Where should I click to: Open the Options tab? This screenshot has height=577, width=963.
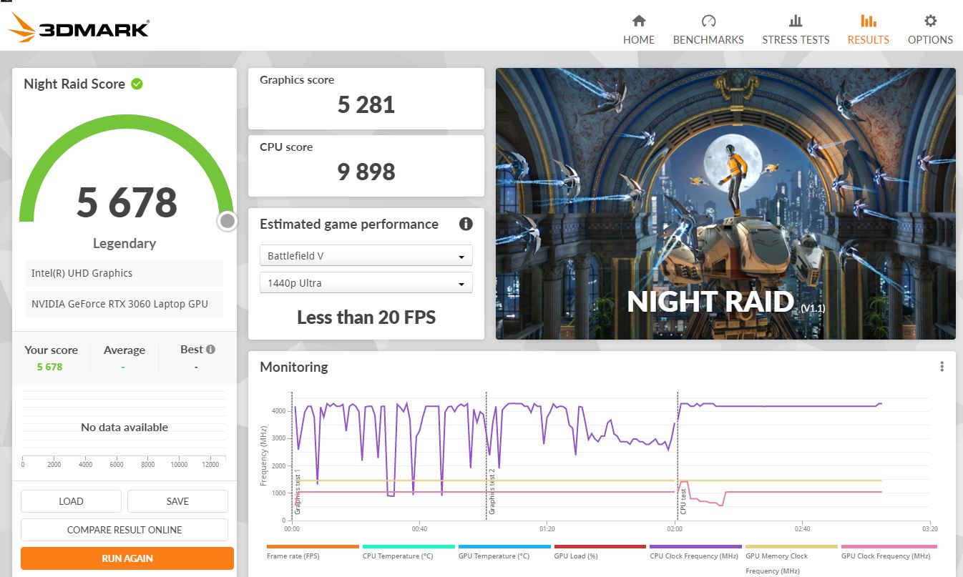click(930, 30)
